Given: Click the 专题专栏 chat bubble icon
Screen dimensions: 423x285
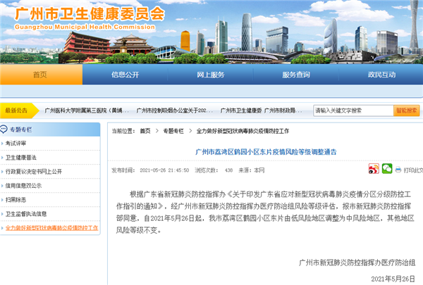Looking at the screenshot, I should pyautogui.click(x=5, y=129).
